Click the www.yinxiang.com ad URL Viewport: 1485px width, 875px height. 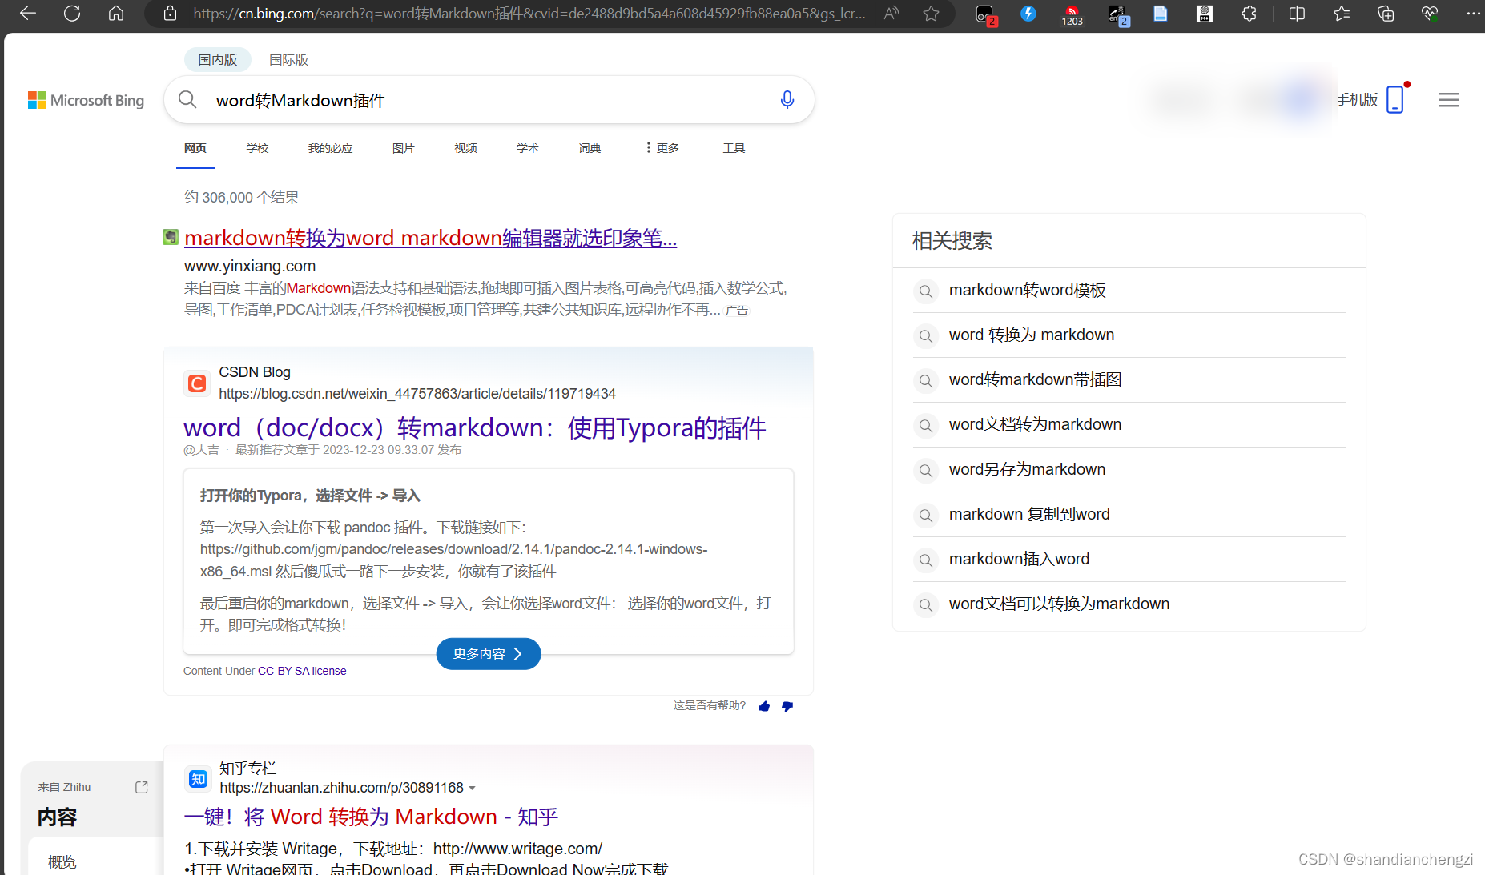(x=250, y=266)
